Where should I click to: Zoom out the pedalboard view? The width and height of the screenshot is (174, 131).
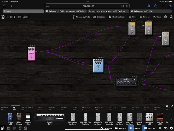(166, 17)
